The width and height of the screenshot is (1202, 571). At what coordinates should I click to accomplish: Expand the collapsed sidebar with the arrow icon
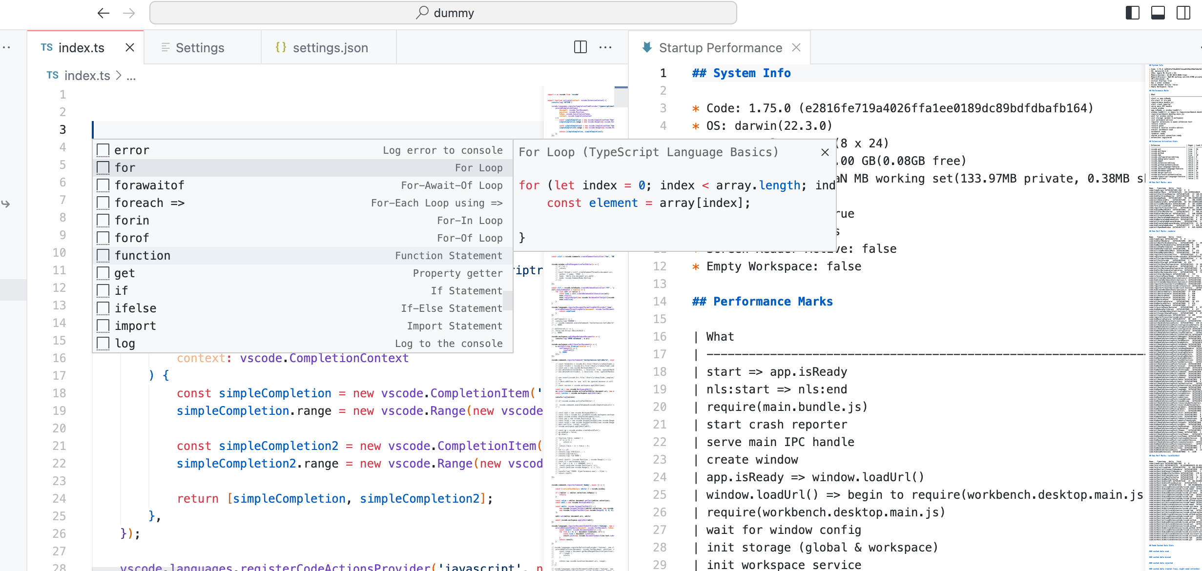point(5,205)
